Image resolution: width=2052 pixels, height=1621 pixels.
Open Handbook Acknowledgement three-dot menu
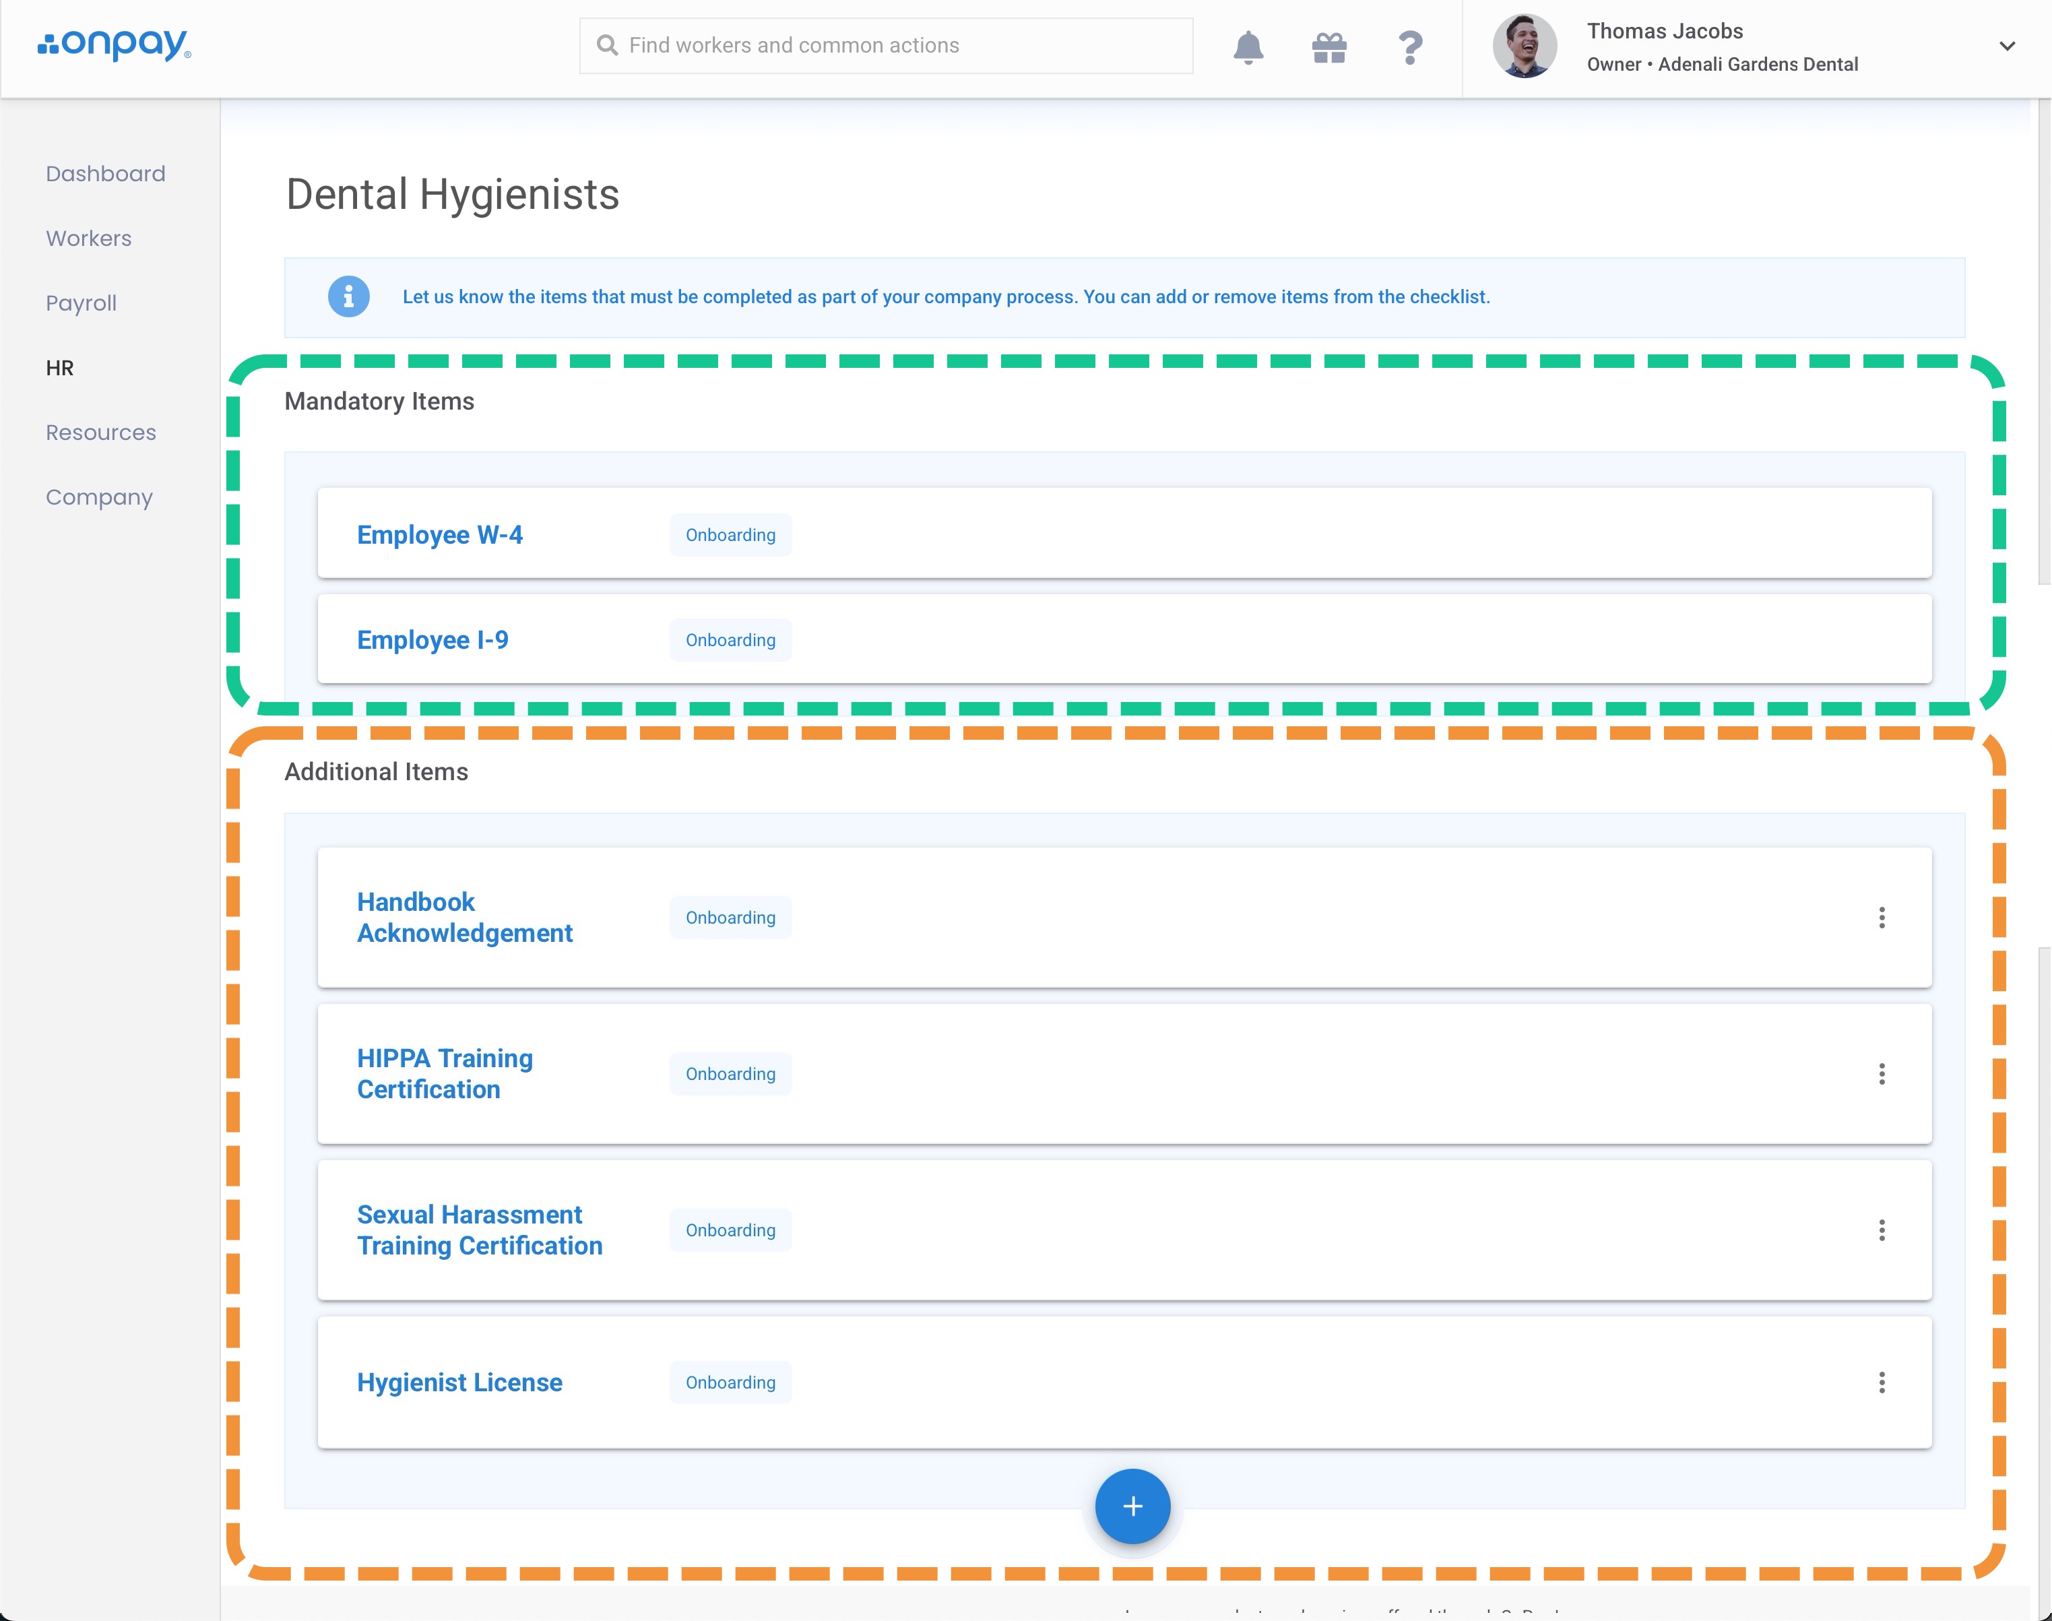click(1881, 918)
